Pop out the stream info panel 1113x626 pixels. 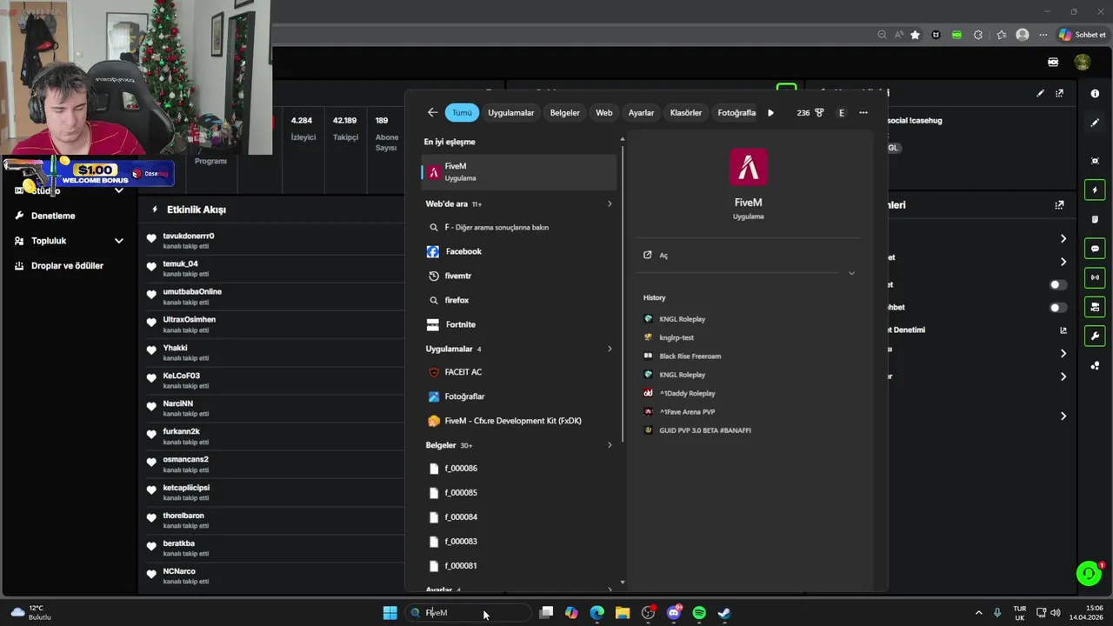tap(1059, 93)
